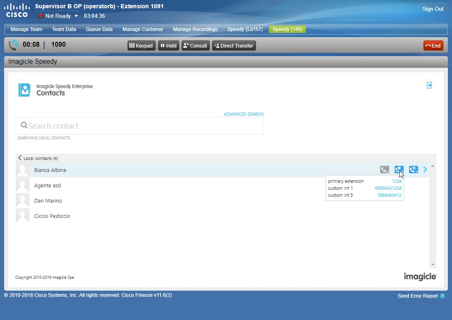452x320 pixels.
Task: Open the Manage Recordings tab
Action: [x=195, y=29]
